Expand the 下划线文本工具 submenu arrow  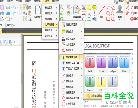click(81, 69)
